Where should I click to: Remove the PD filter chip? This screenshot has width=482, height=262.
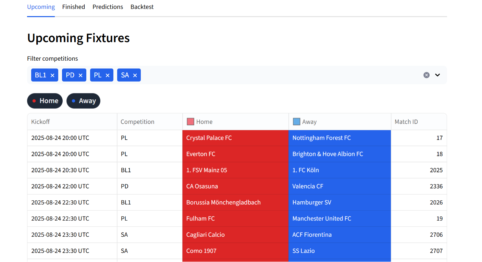(x=81, y=75)
